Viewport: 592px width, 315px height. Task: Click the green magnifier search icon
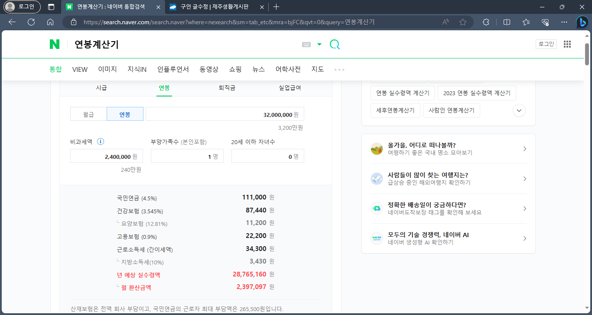pyautogui.click(x=335, y=44)
